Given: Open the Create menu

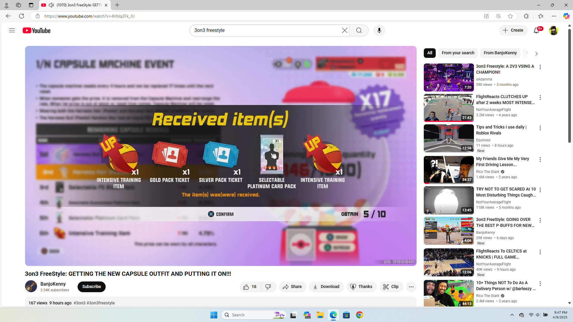Looking at the screenshot, I should 513,30.
